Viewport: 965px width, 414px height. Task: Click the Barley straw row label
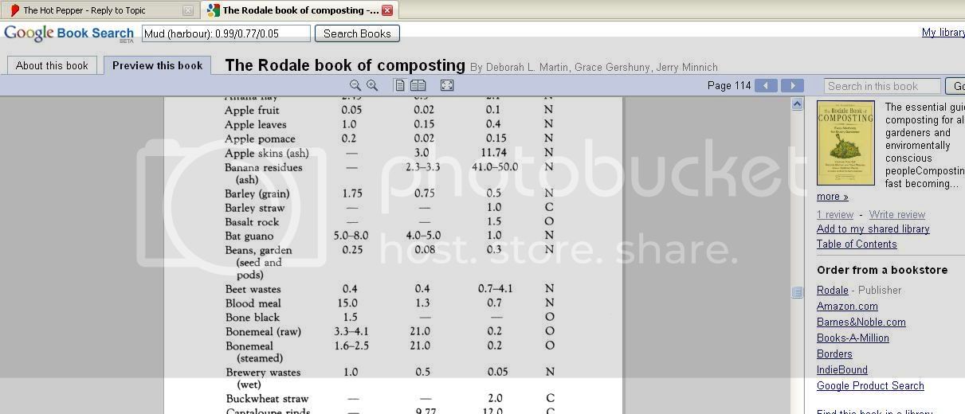[x=254, y=209]
